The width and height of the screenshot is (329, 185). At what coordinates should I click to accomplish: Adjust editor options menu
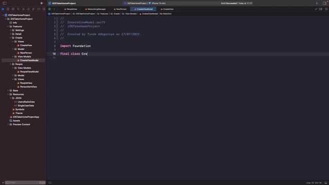pyautogui.click(x=321, y=9)
